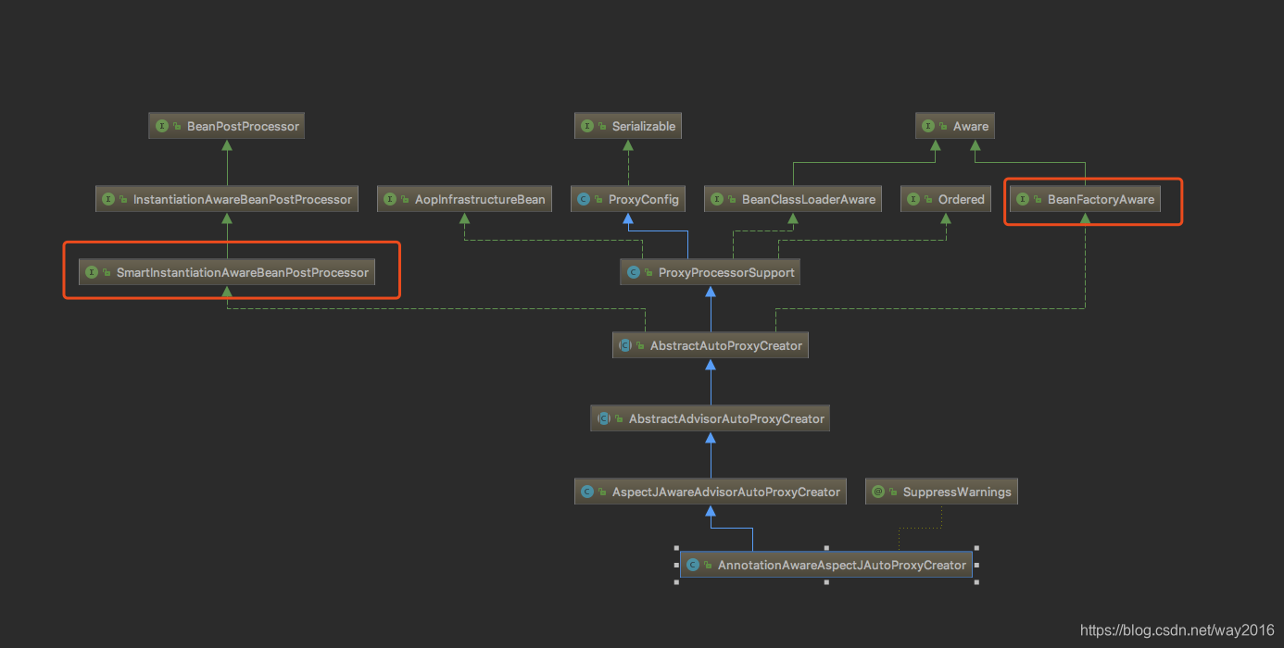Image resolution: width=1284 pixels, height=648 pixels.
Task: Click the visibility lock icon on Ordered
Action: point(928,200)
